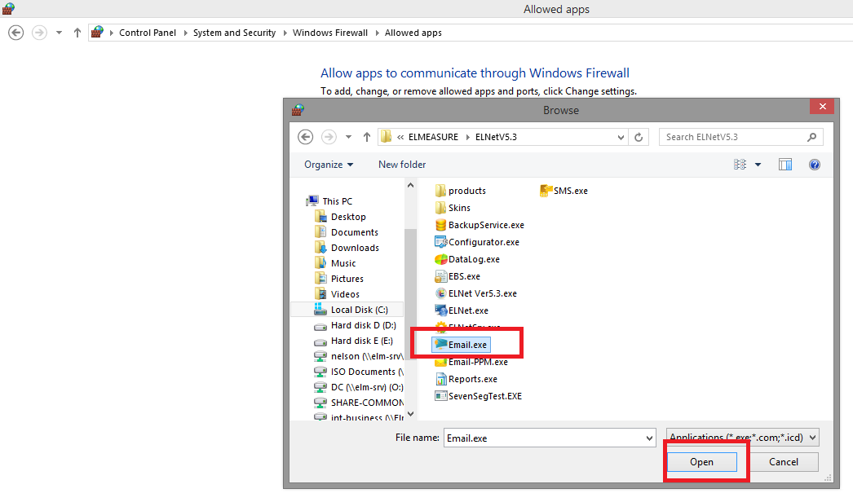Screen dimensions: 853x502
Task: Select Downloads in navigation pane
Action: tap(355, 248)
